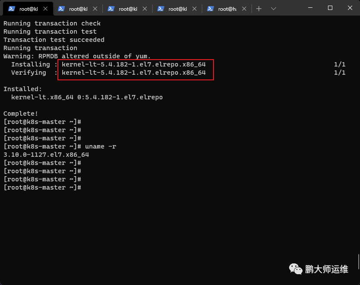Open a new tab with the plus button
360x285 pixels.
click(259, 9)
